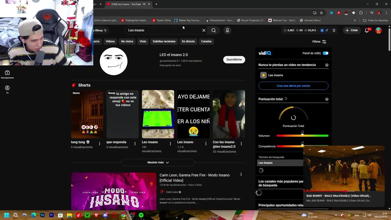
Task: Click help icon next to Puntuación total
Action: coord(327,99)
